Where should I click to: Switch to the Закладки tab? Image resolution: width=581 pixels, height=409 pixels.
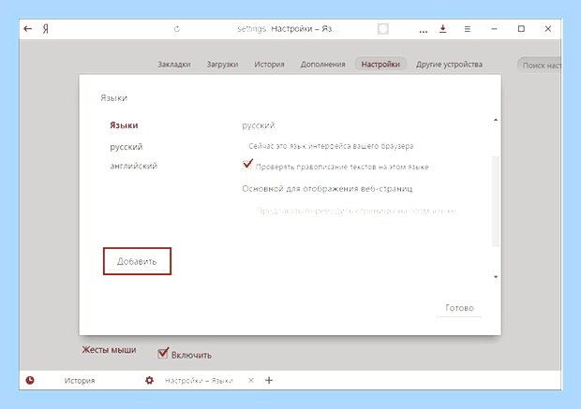pyautogui.click(x=174, y=65)
